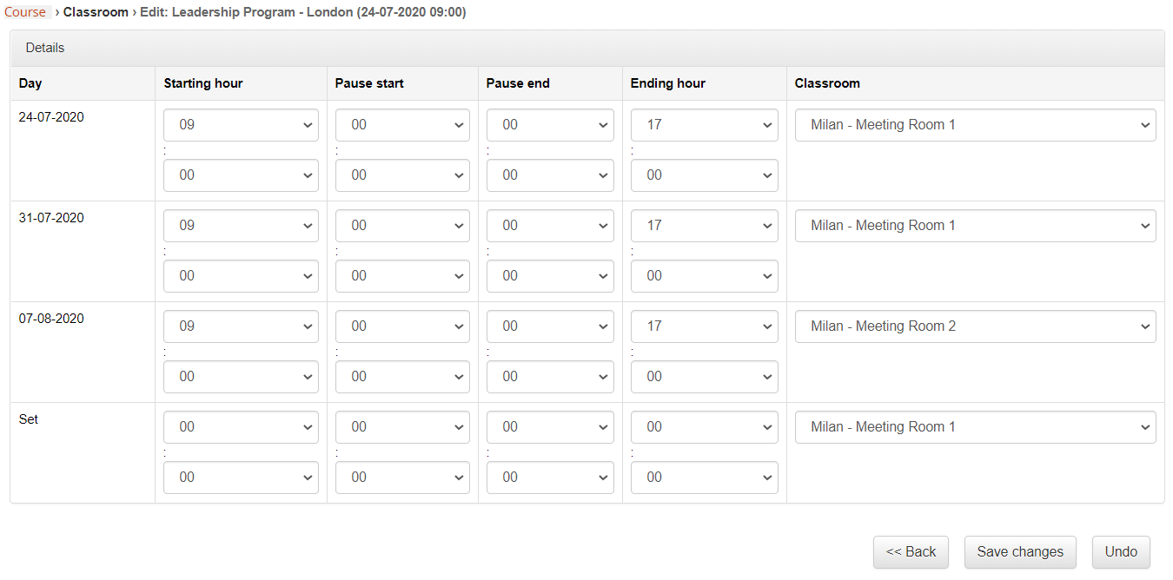Click the Classroom breadcrumb link
The image size is (1173, 580).
tap(96, 11)
